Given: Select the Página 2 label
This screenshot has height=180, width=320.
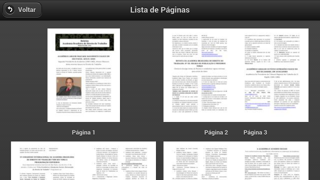Looking at the screenshot, I should pyautogui.click(x=216, y=133).
